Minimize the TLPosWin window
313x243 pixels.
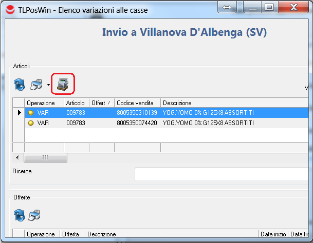coord(252,8)
